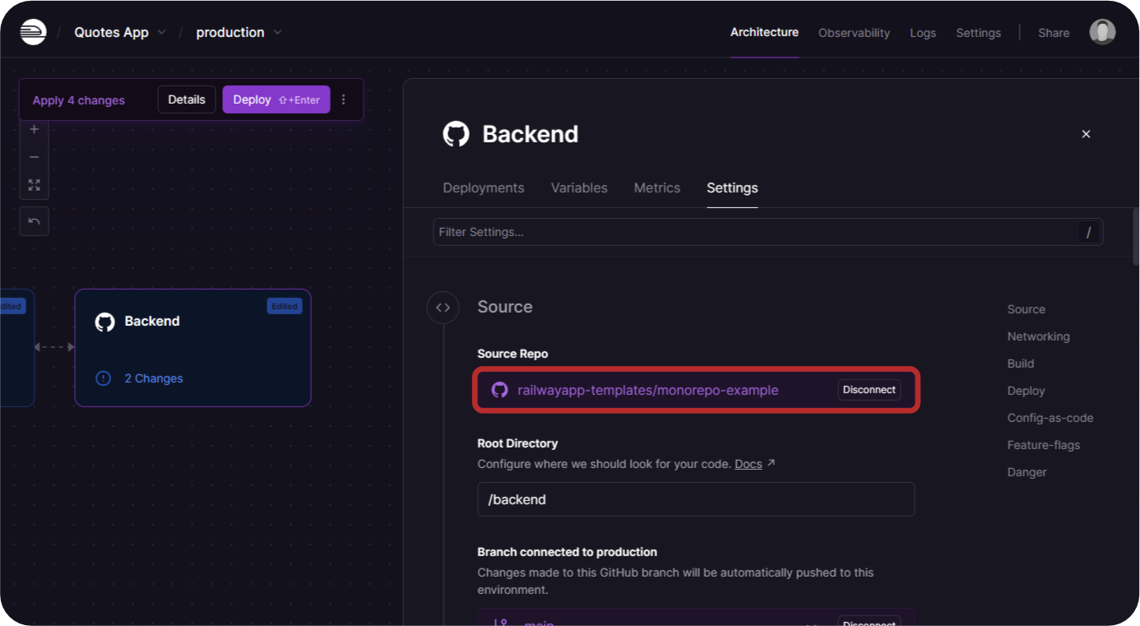The image size is (1140, 626).
Task: Open the Logs page
Action: pos(923,33)
